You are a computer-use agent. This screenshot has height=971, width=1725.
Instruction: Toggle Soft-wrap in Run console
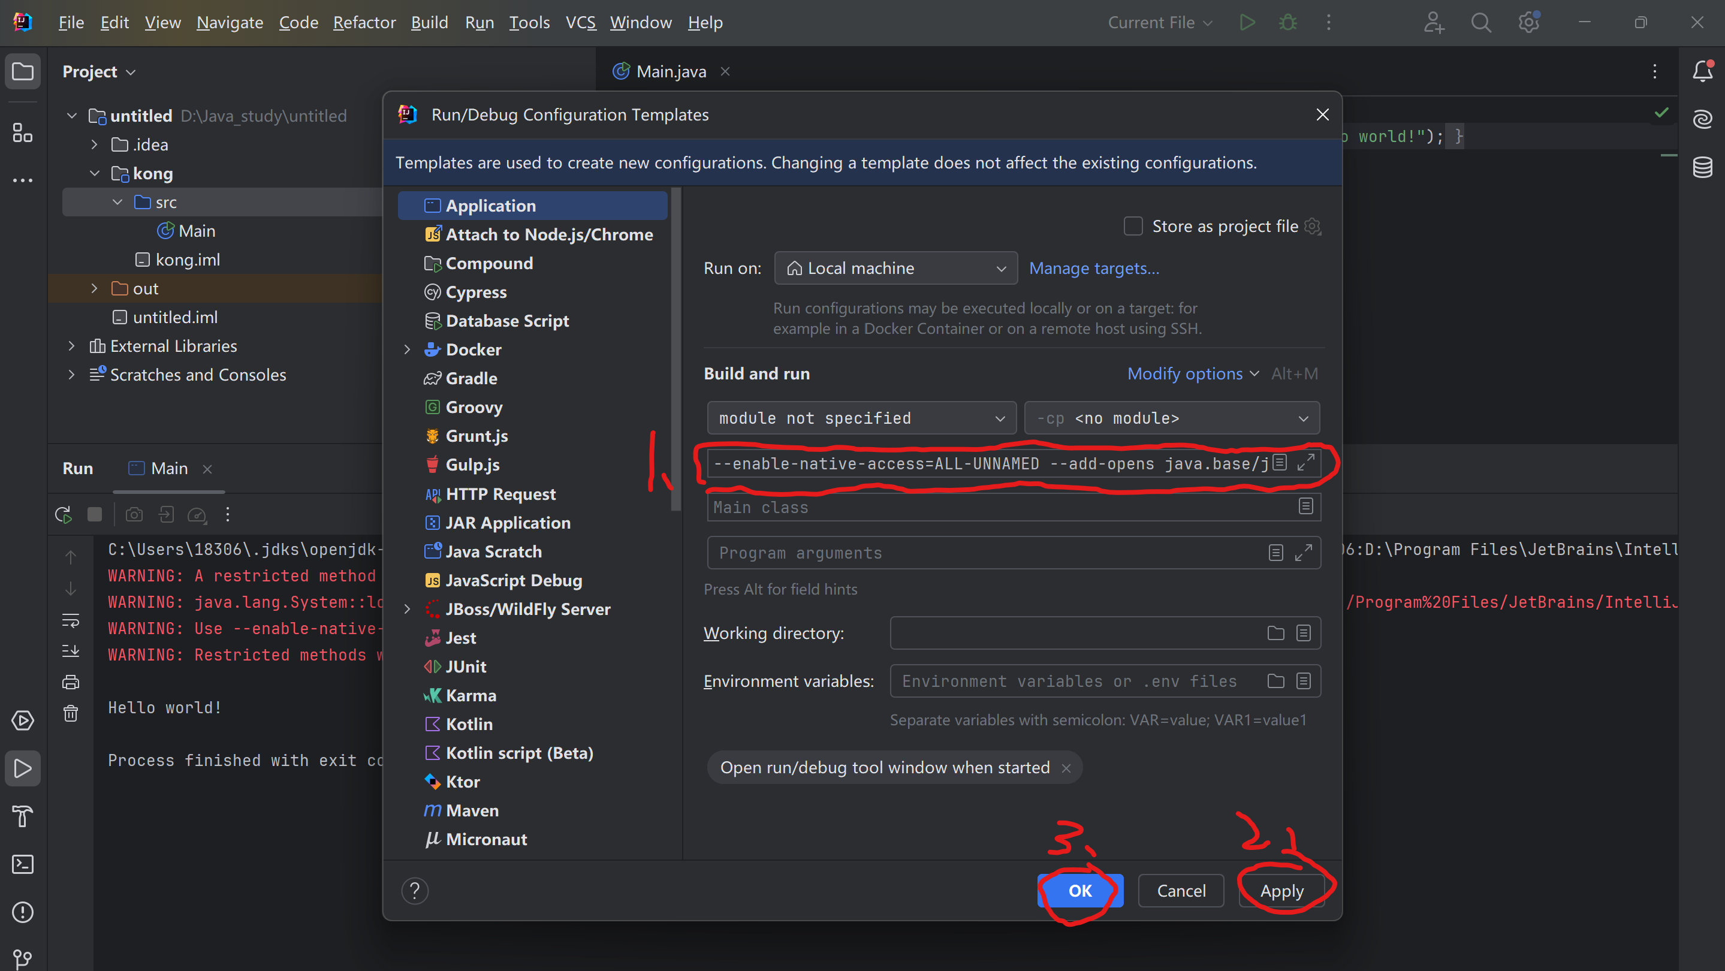(x=70, y=620)
